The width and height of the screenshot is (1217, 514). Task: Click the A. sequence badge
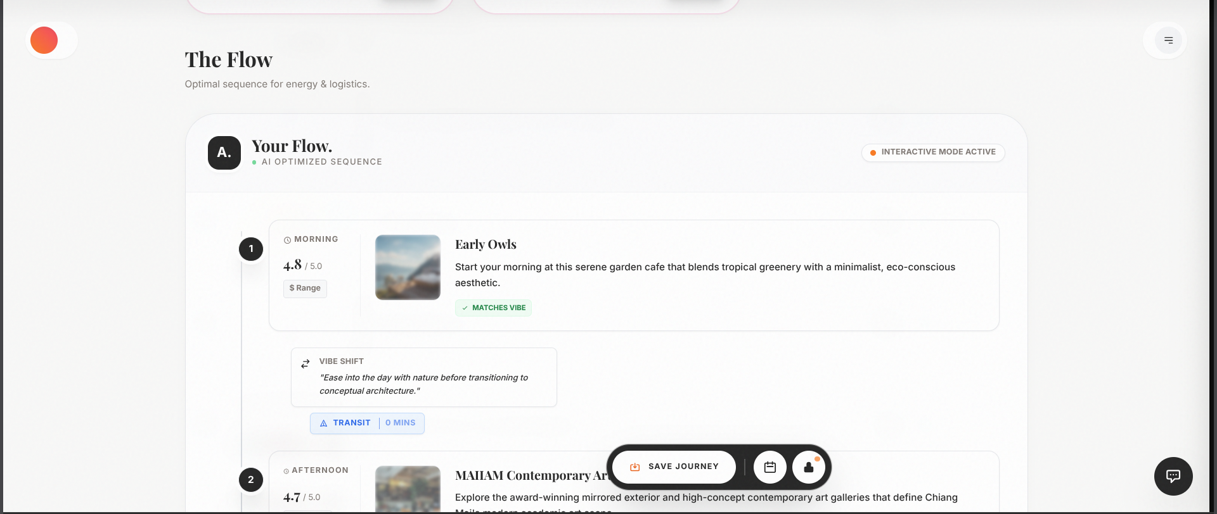224,153
